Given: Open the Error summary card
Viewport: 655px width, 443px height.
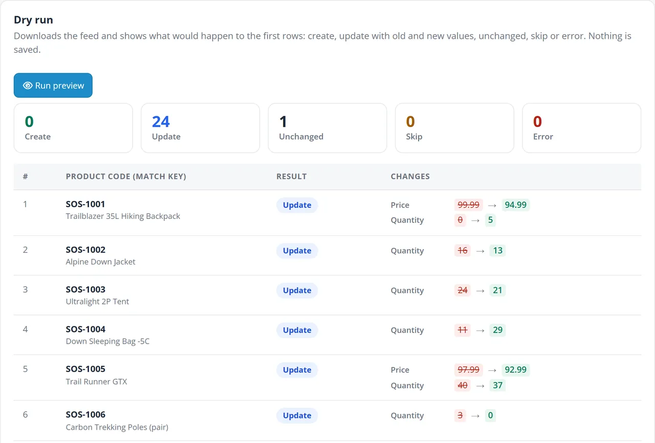Looking at the screenshot, I should (581, 128).
